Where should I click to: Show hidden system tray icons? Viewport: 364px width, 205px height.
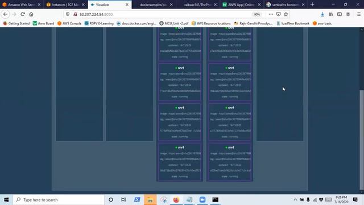point(295,200)
